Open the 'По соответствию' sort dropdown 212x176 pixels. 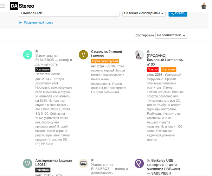(171, 35)
